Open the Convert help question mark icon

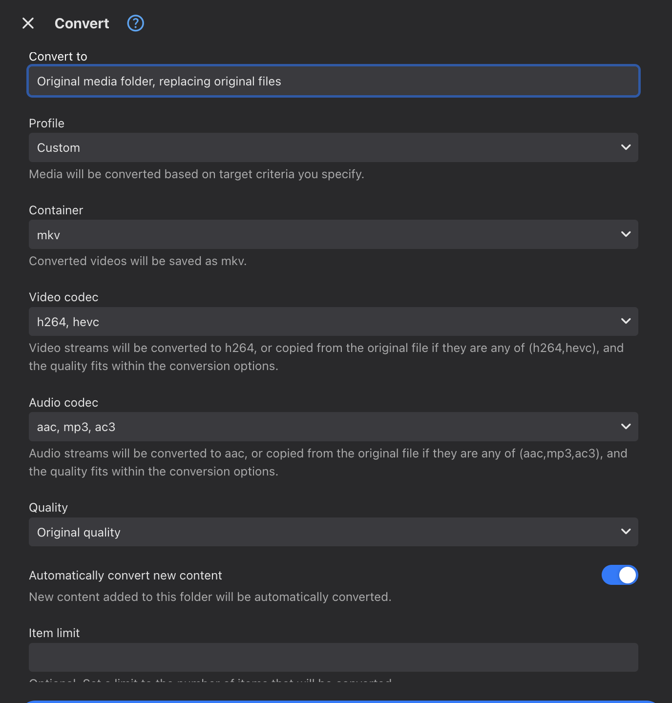click(x=135, y=23)
